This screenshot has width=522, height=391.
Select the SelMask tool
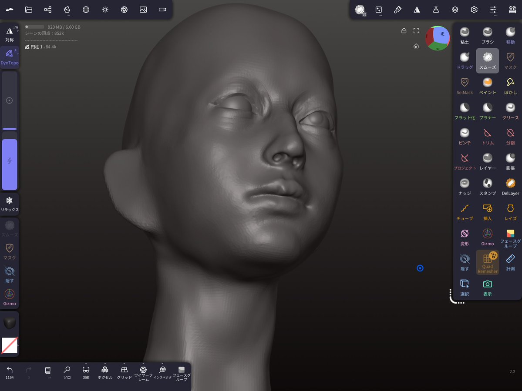(465, 86)
